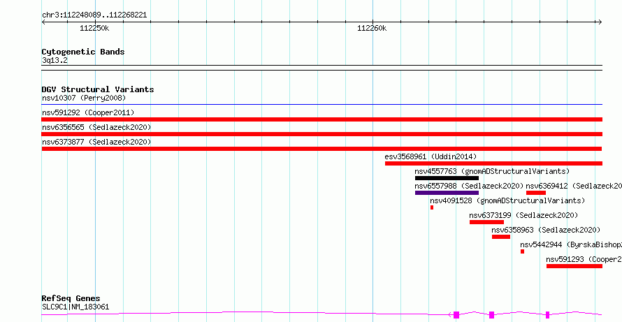Click the 112250k ruler label
622x322 pixels.
pyautogui.click(x=94, y=28)
